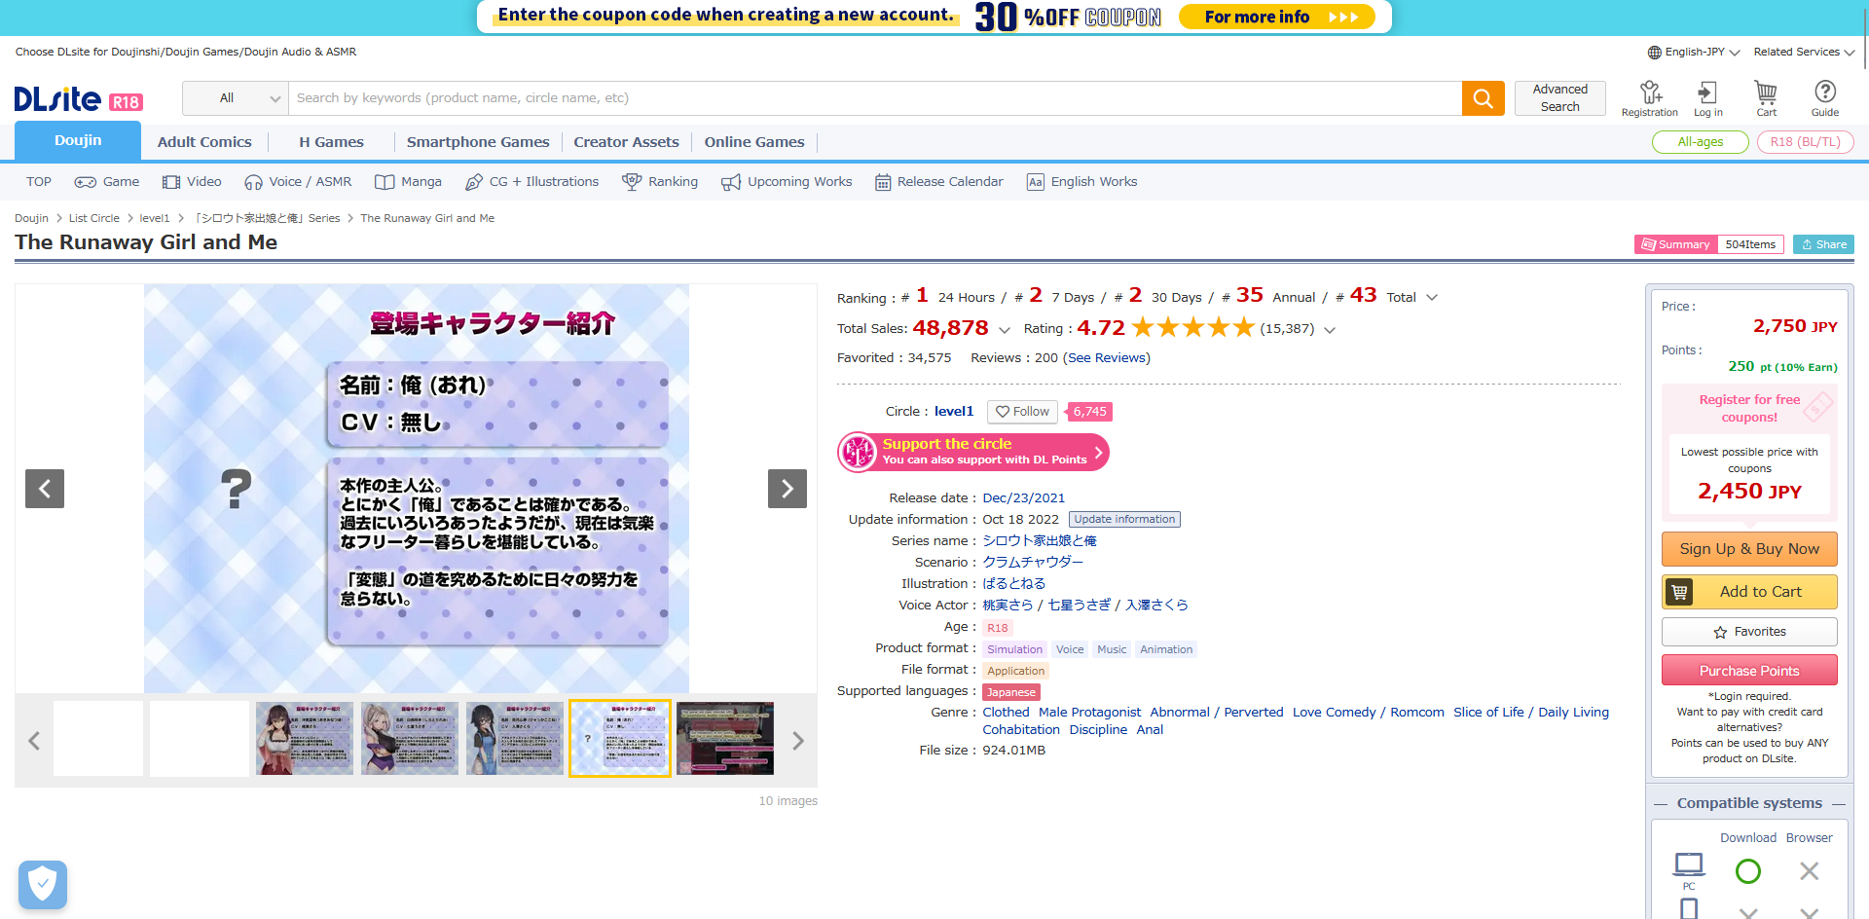Open the Guide help icon
Viewport: 1869px width, 919px height.
tap(1825, 98)
